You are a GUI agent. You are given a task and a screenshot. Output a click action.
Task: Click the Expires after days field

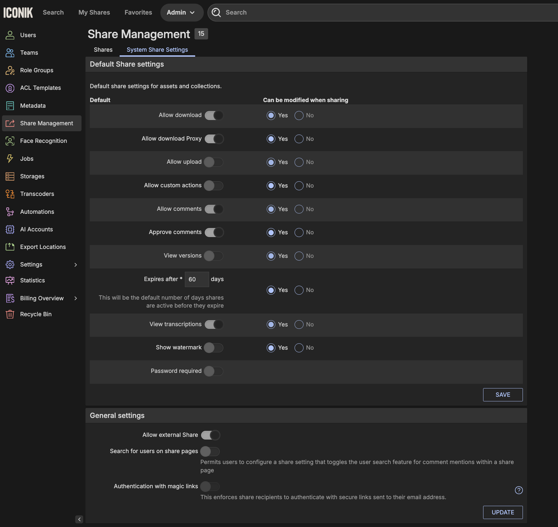(196, 279)
